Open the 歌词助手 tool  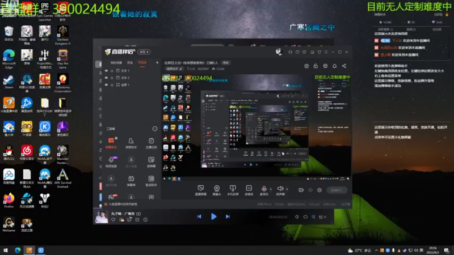click(x=151, y=181)
